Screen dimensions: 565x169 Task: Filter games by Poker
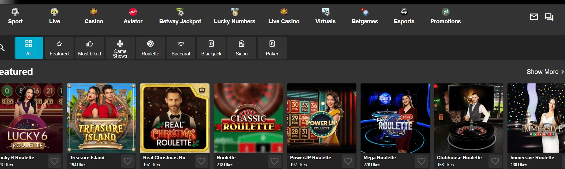272,48
